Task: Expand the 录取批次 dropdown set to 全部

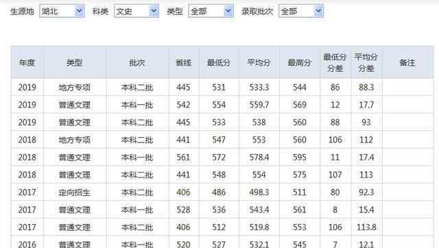Action: point(301,11)
